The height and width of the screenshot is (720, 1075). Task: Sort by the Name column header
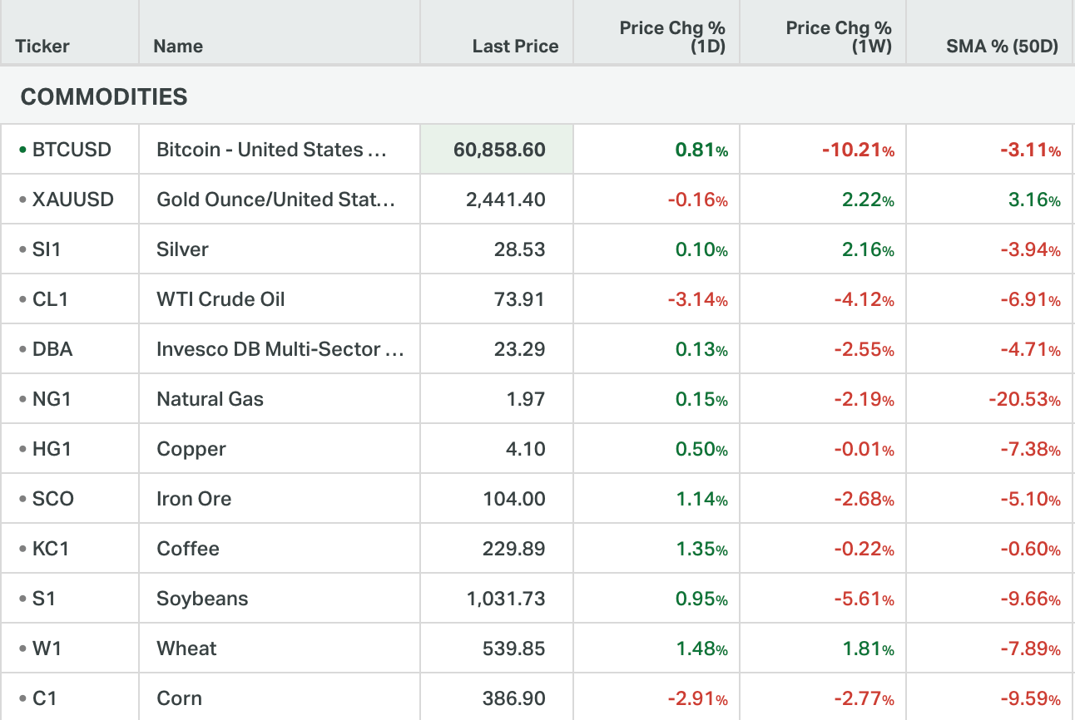[178, 47]
